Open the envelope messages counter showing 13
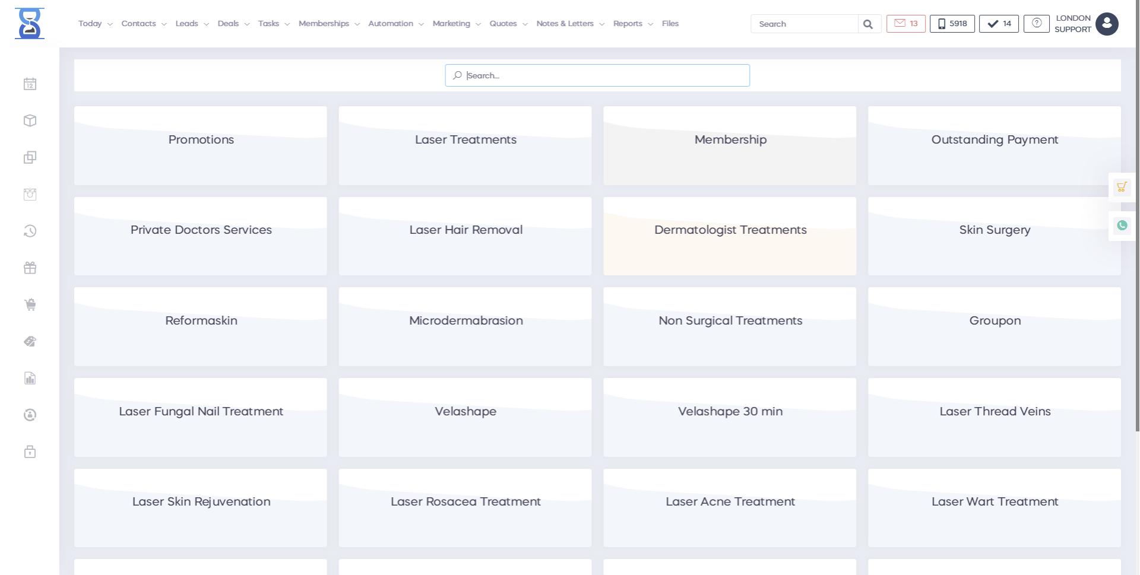Viewport: 1140px width, 575px height. [x=905, y=24]
